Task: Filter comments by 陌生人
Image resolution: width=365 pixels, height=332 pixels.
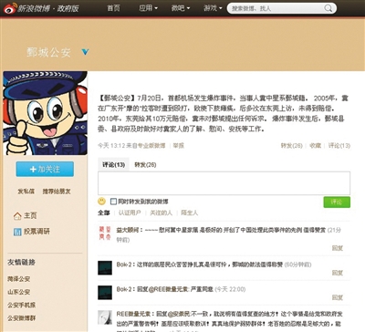Action: point(190,213)
